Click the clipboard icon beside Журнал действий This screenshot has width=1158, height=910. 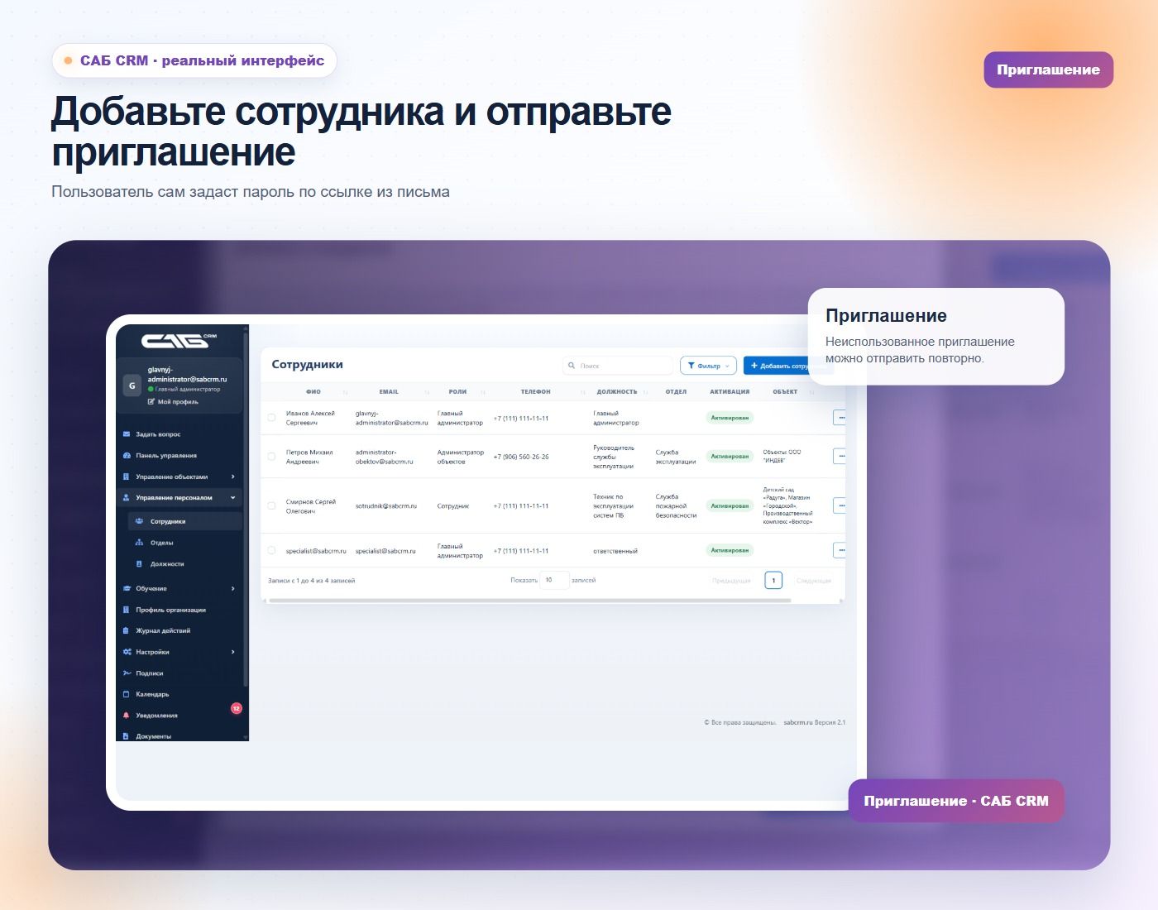tap(127, 630)
